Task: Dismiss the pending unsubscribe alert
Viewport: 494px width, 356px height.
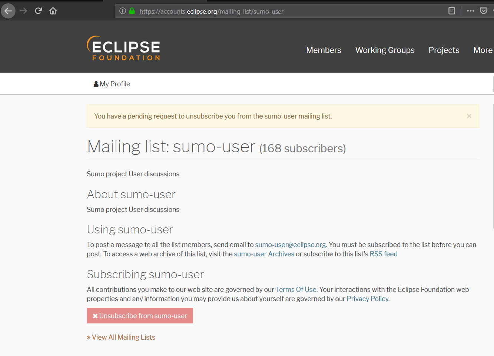Action: 469,116
